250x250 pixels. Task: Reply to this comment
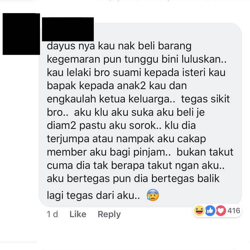tap(109, 214)
